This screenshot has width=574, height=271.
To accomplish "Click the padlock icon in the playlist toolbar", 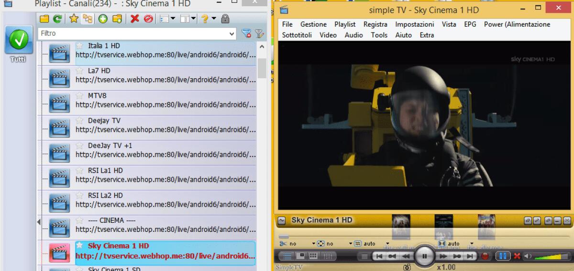I will coord(225,19).
